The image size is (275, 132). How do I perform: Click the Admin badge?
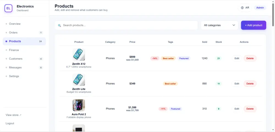coord(260,8)
